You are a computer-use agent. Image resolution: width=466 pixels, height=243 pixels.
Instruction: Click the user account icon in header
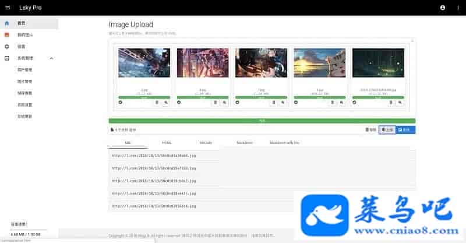click(443, 8)
